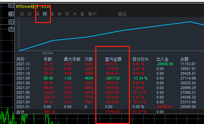The width and height of the screenshot is (204, 124).
Task: Click the 手数 column header
Action: [x=47, y=59]
